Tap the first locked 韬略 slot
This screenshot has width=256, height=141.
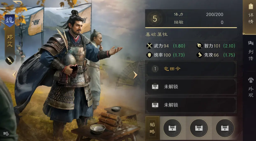click(172, 128)
